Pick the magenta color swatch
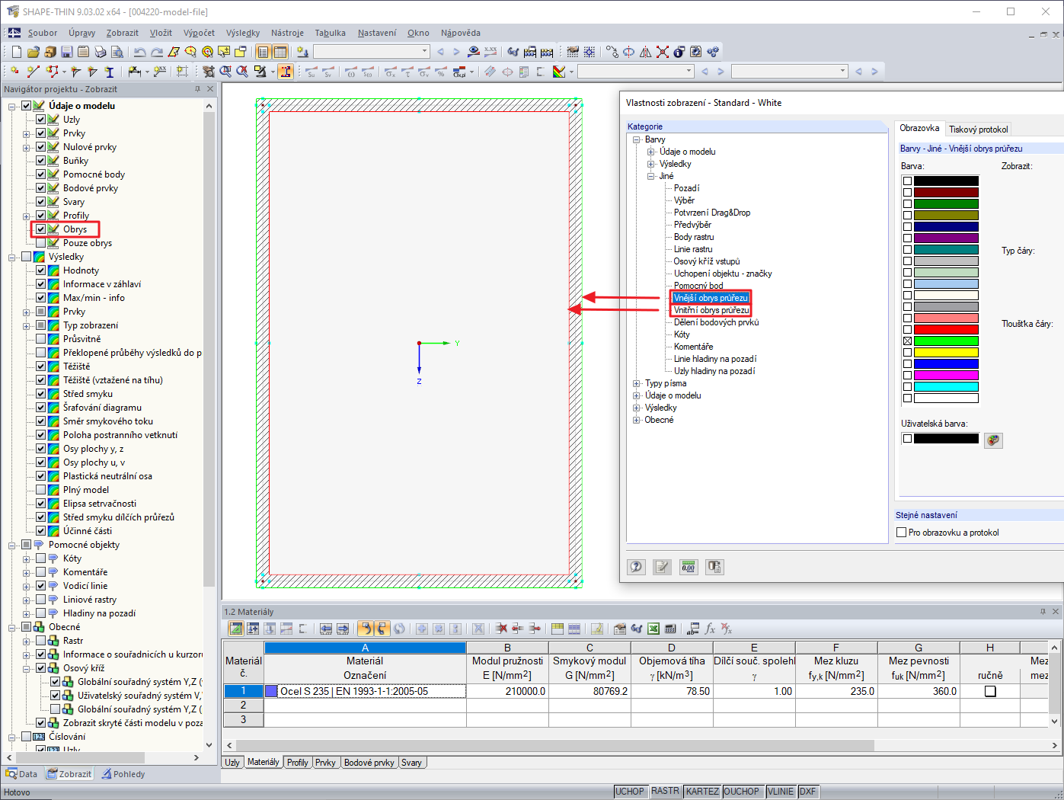This screenshot has height=800, width=1064. (x=946, y=376)
